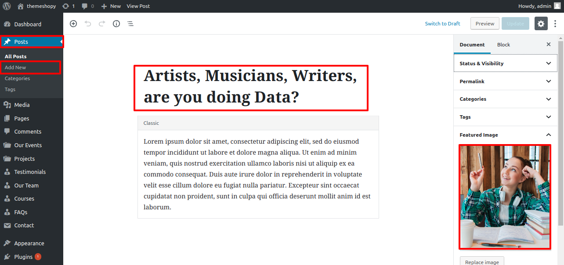Open the Media menu in sidebar
Screen dimensions: 564x265
(22, 105)
